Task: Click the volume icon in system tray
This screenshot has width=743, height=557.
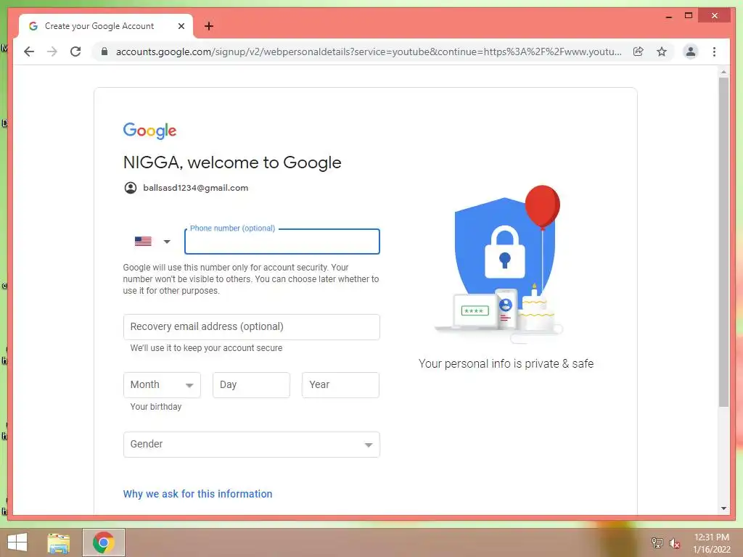Action: tap(674, 543)
